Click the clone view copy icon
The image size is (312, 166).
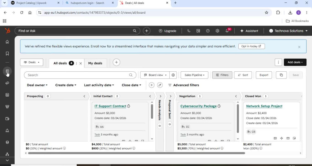pyautogui.click(x=281, y=75)
